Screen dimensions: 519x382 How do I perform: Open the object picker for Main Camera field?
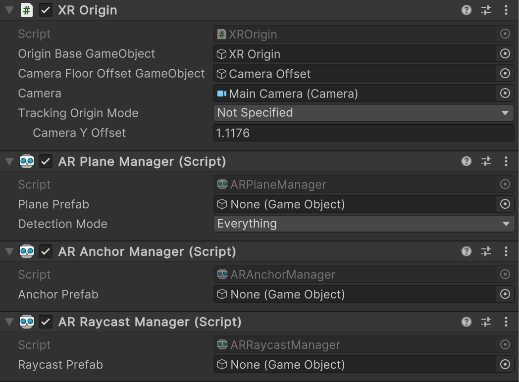click(505, 93)
